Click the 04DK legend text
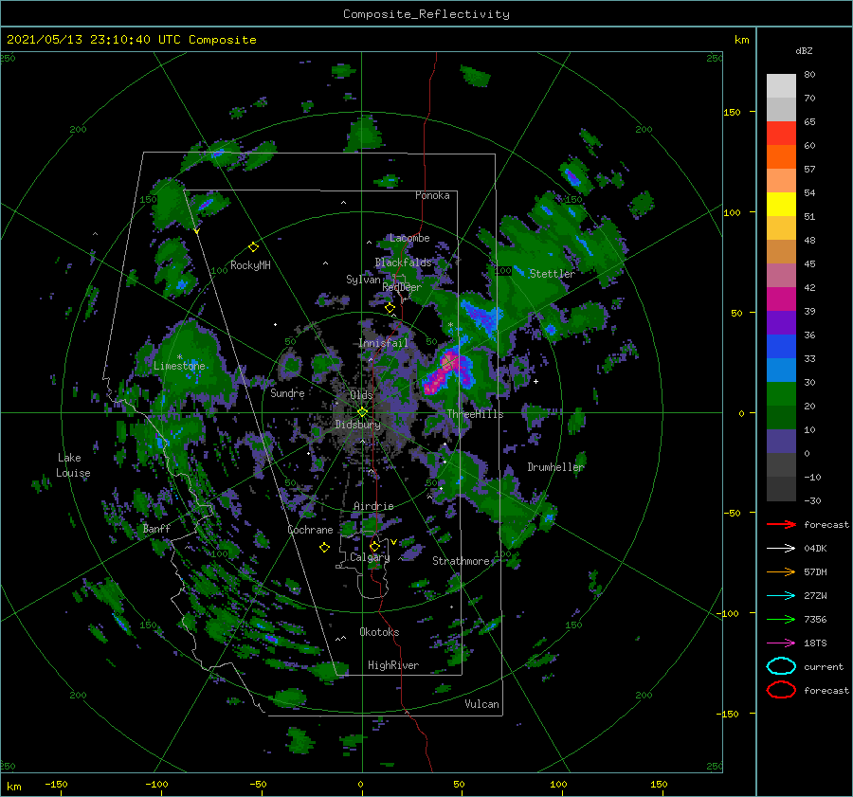The height and width of the screenshot is (797, 853). coord(815,549)
